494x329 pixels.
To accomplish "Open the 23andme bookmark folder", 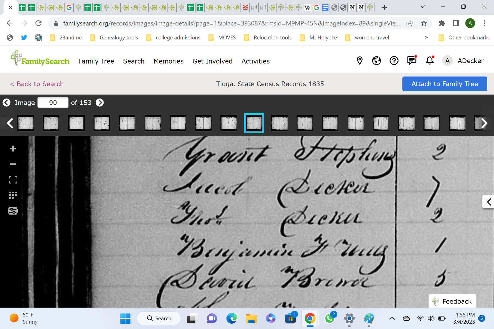I will 66,37.
